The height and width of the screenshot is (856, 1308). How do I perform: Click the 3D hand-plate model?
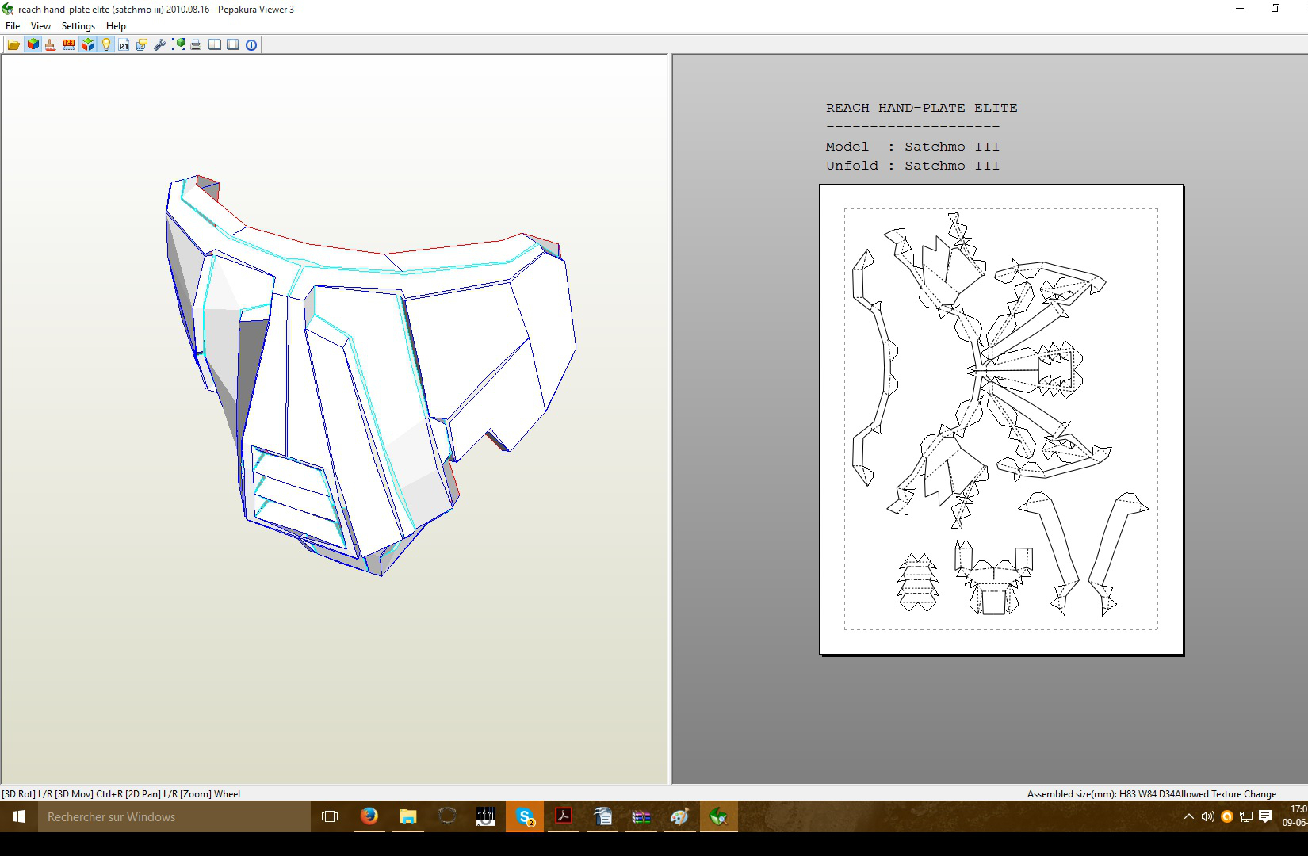(x=370, y=375)
